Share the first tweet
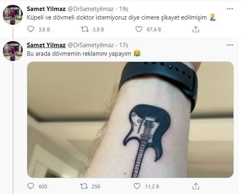Screen dimensions: 244x194 click(x=195, y=29)
